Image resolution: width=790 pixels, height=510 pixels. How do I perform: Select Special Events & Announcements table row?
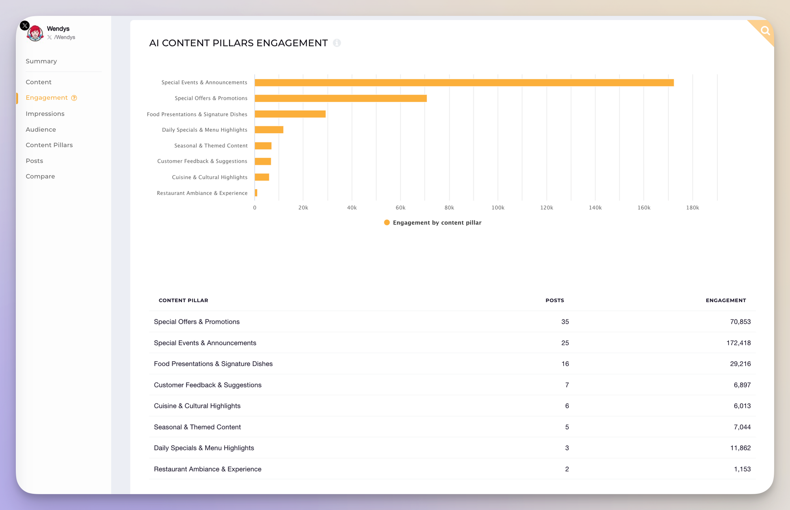coord(452,343)
